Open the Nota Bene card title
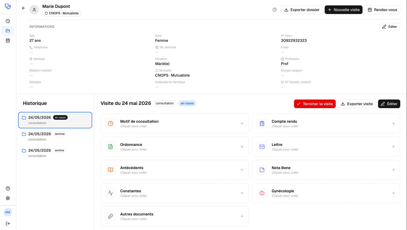Screen dimensions: 407x230 [x=281, y=168]
